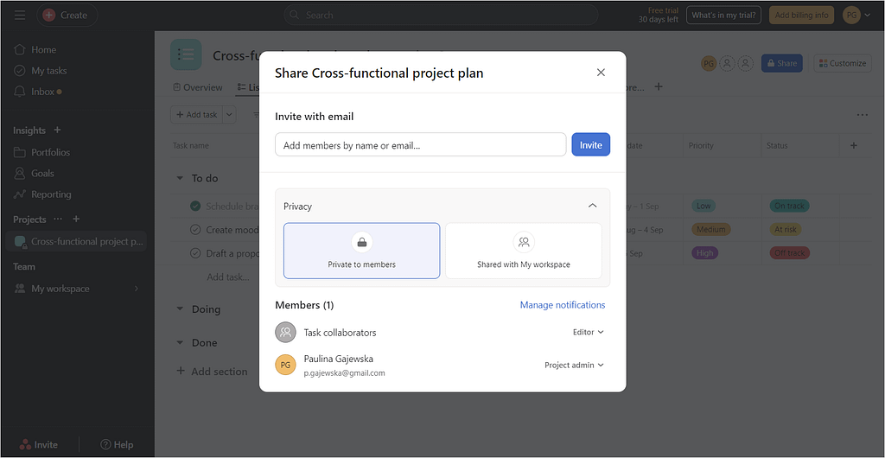
Task: Select Private to members option
Action: [362, 251]
